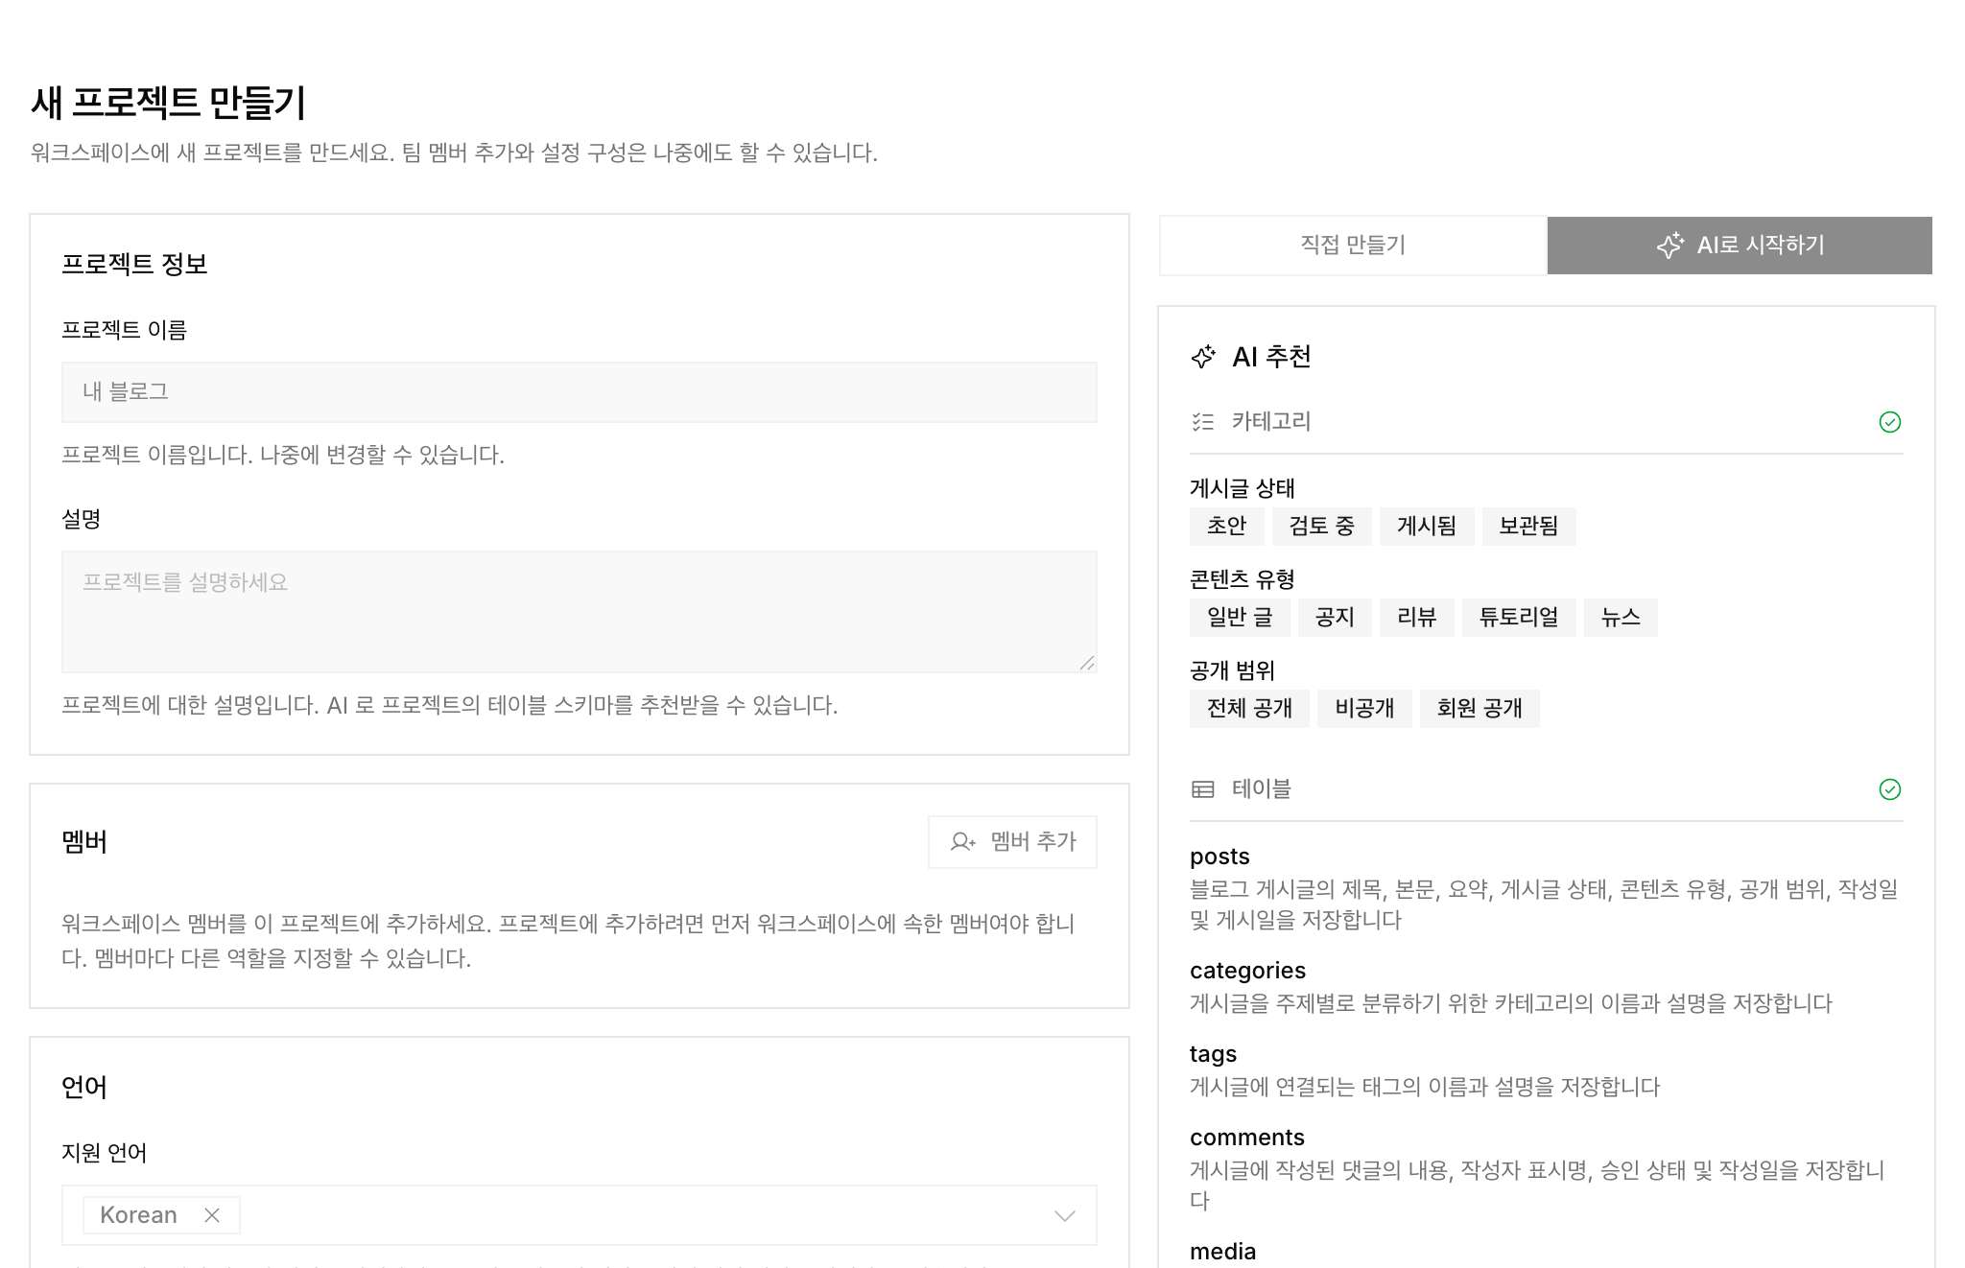Select the 게시됨 status chip

tap(1427, 527)
